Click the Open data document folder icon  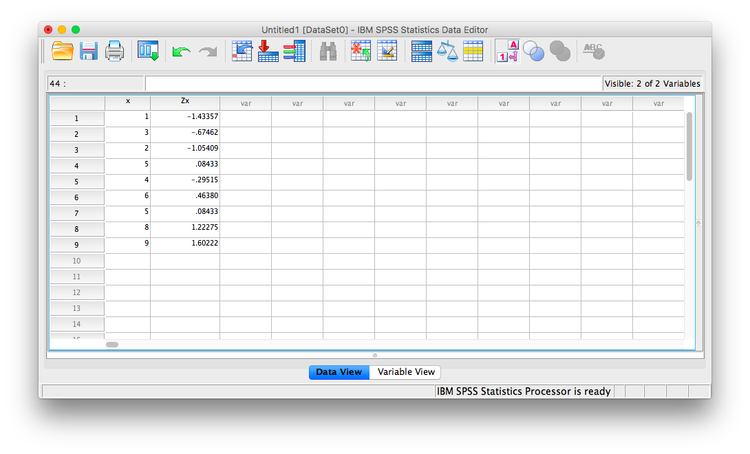63,52
